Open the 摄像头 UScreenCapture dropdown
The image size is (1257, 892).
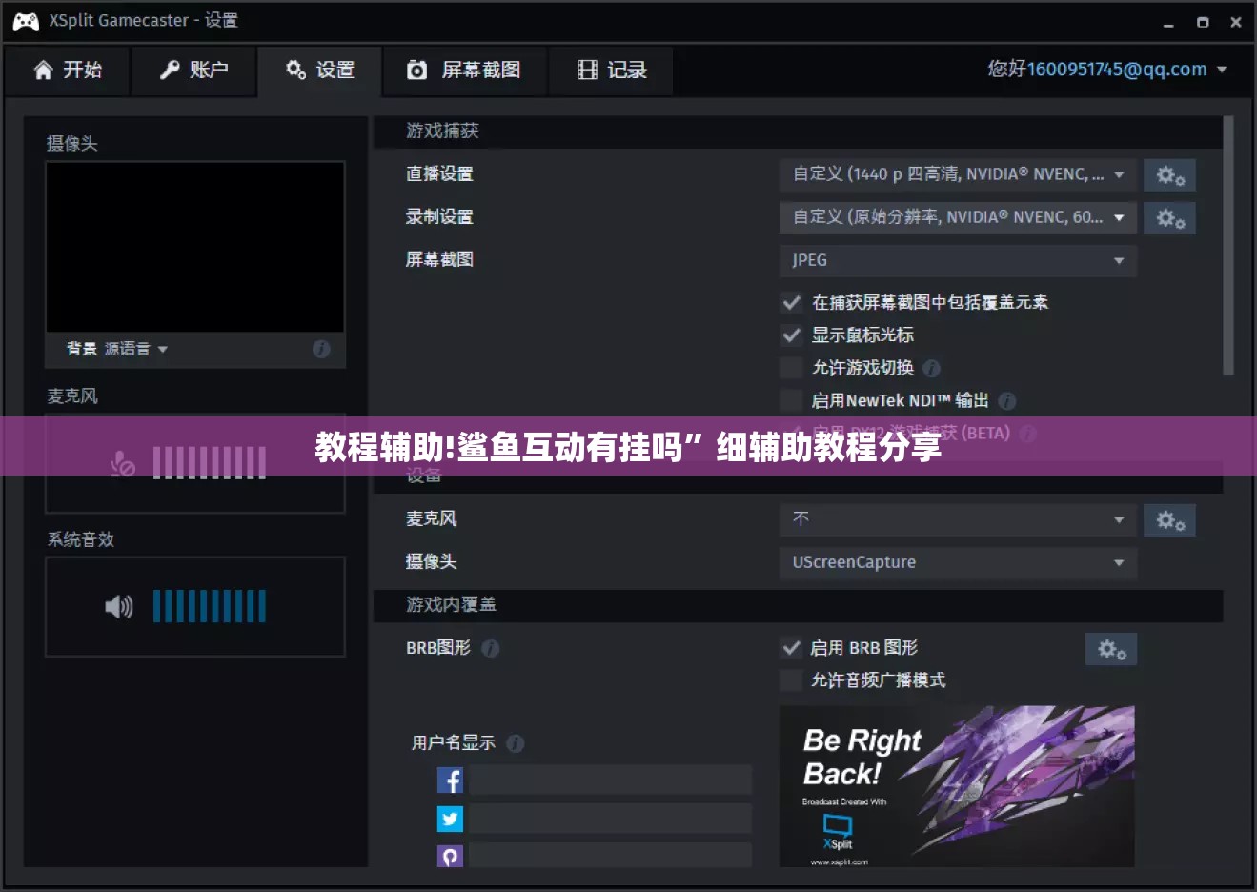click(x=958, y=562)
